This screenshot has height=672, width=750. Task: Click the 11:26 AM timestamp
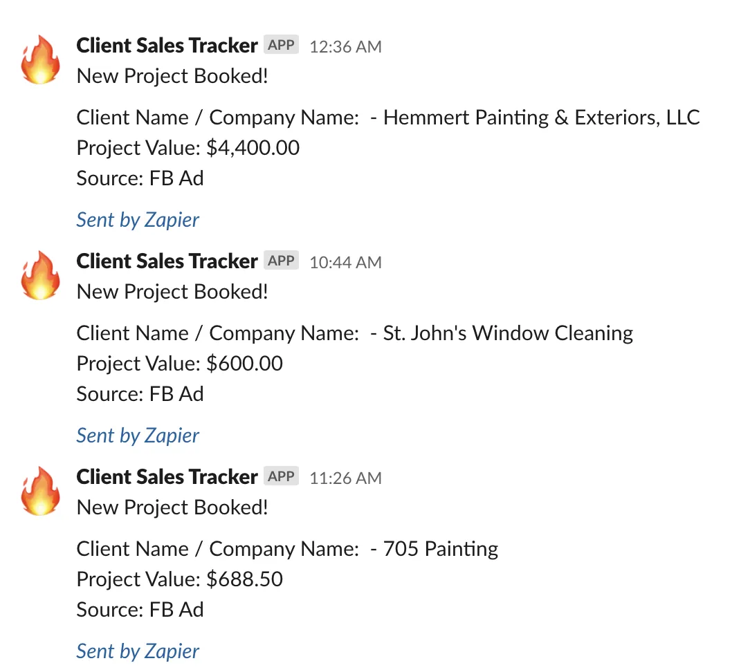345,478
